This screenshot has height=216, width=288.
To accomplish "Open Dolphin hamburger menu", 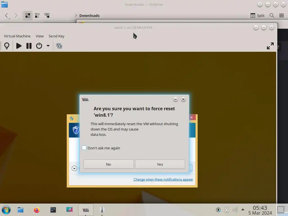I will [x=281, y=16].
